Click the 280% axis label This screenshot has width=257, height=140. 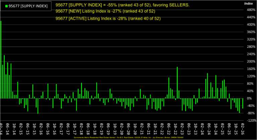[x=251, y=47]
